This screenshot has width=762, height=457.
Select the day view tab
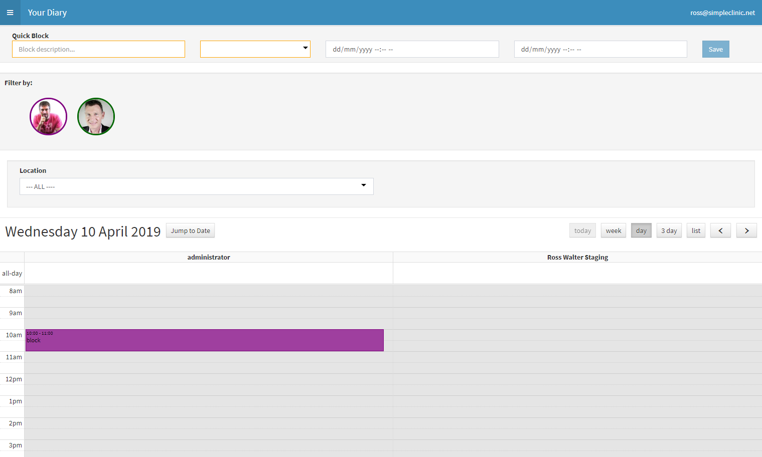pyautogui.click(x=641, y=230)
